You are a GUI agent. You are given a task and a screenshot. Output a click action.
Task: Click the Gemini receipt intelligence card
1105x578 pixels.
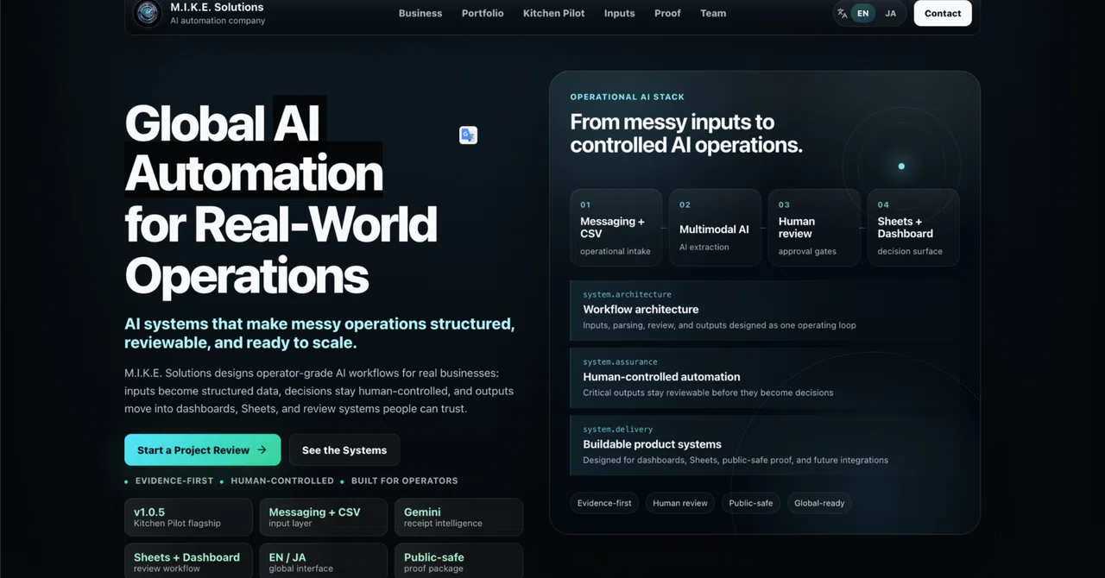pyautogui.click(x=458, y=517)
